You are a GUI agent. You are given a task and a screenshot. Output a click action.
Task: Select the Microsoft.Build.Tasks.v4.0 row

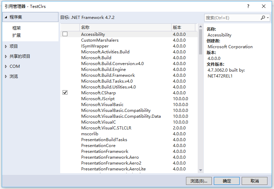click(129, 81)
